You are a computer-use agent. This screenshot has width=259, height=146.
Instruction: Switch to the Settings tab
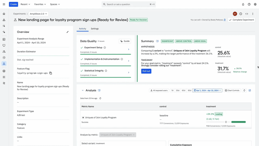[95, 29]
